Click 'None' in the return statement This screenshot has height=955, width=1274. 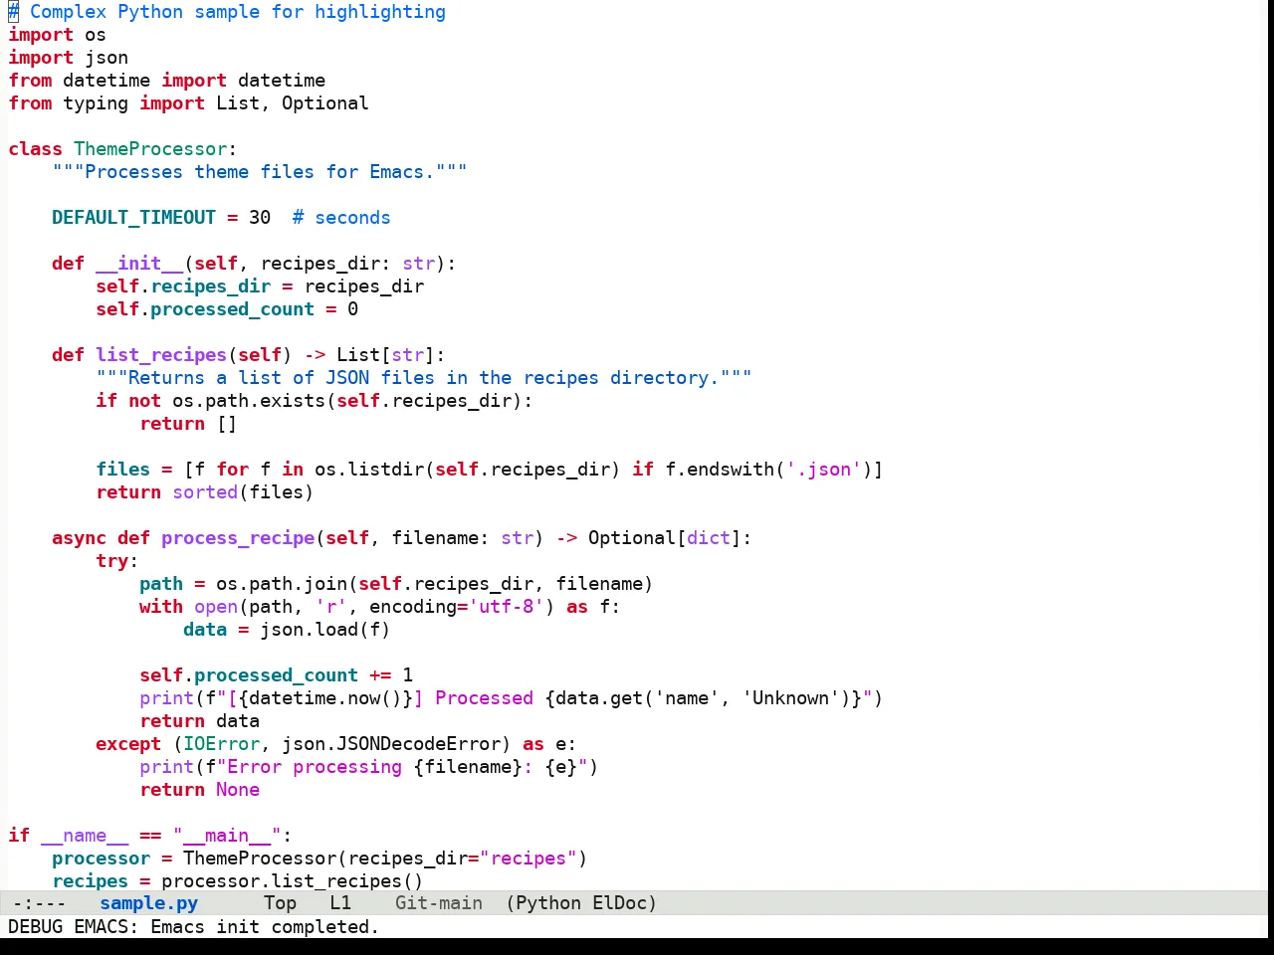pyautogui.click(x=238, y=790)
